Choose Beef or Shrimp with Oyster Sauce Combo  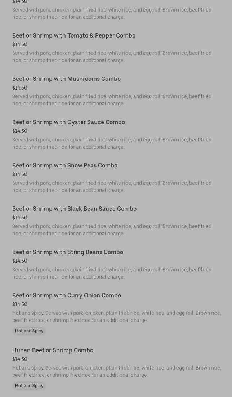(x=68, y=122)
